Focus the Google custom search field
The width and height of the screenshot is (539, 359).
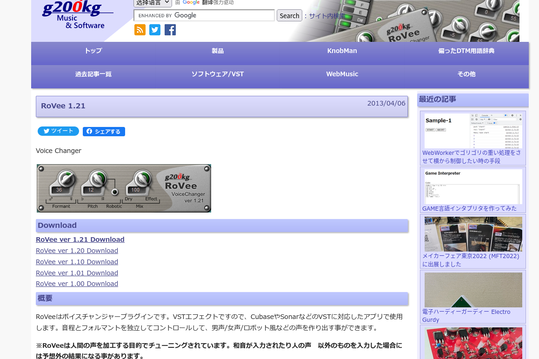click(204, 15)
